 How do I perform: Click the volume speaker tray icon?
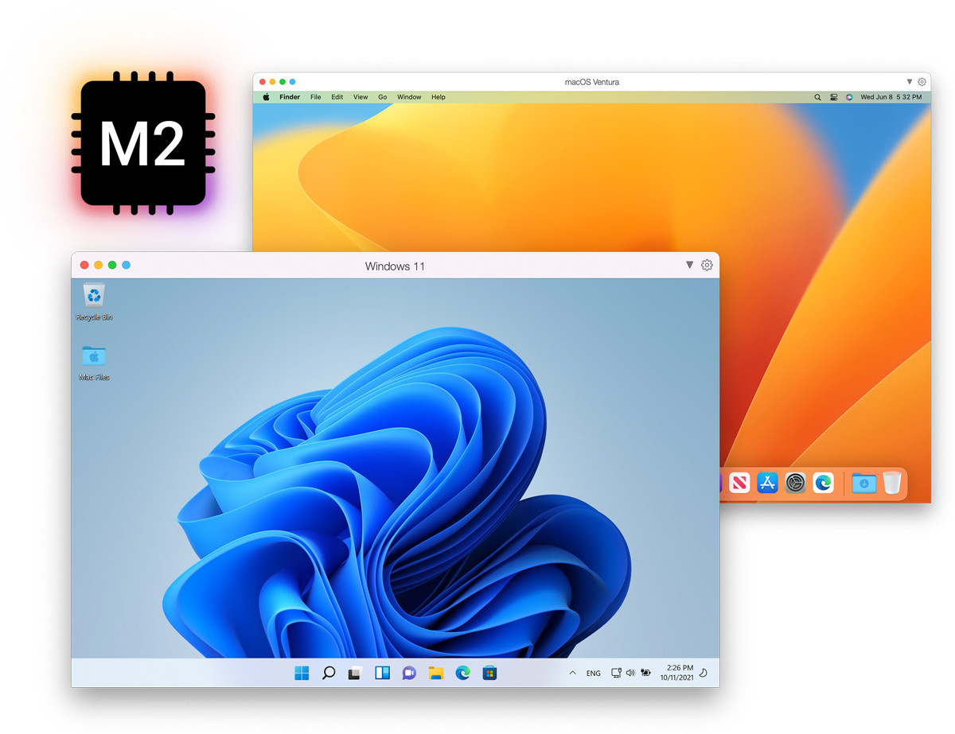click(x=630, y=673)
